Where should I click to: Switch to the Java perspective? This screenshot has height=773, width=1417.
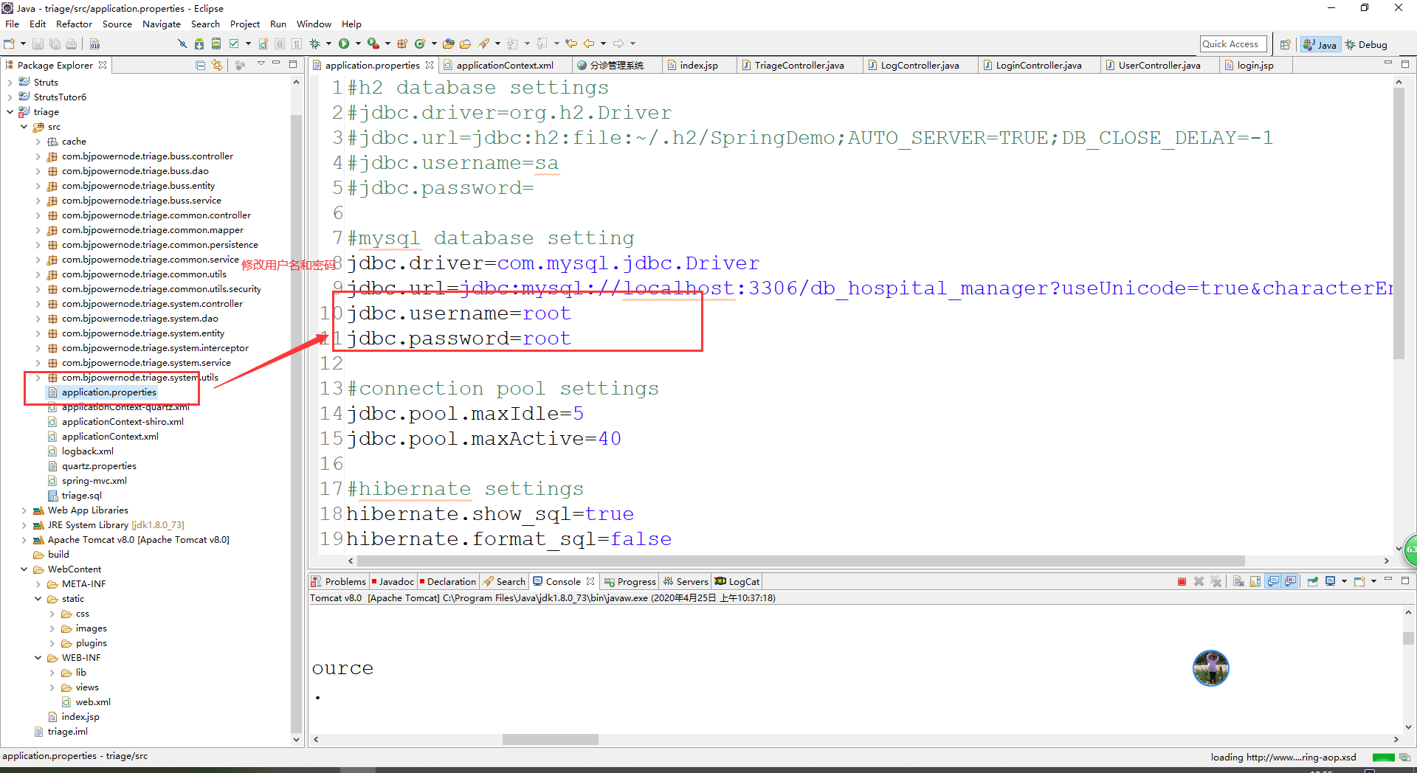pos(1320,44)
